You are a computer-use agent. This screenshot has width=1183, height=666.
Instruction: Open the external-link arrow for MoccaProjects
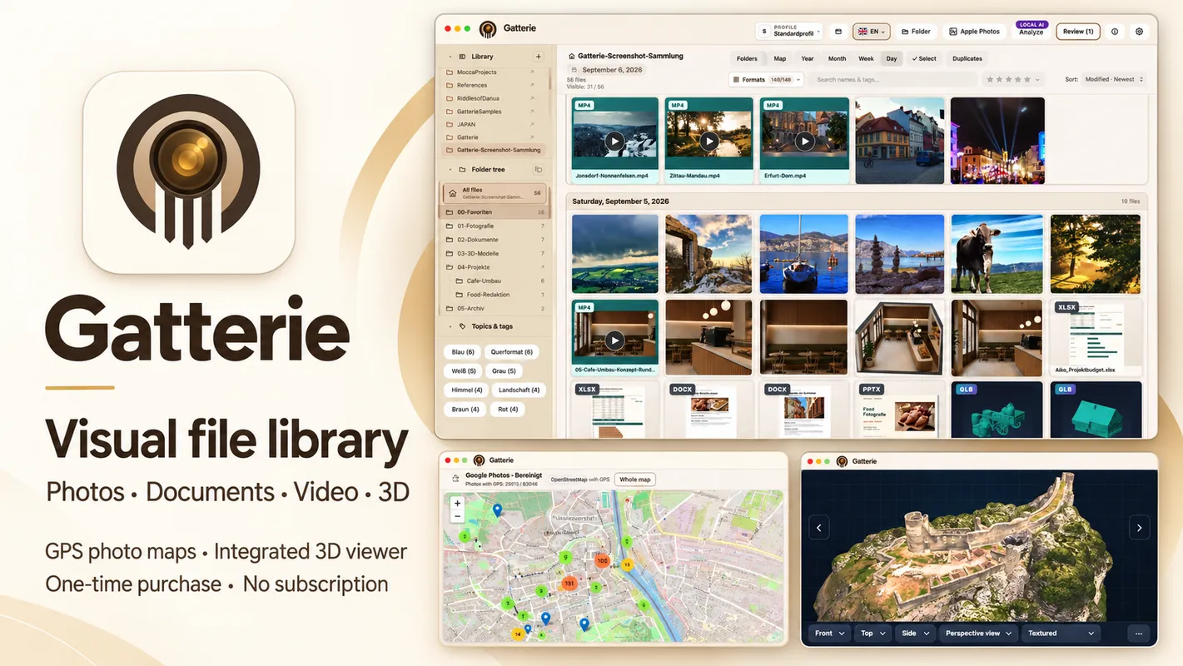(533, 72)
